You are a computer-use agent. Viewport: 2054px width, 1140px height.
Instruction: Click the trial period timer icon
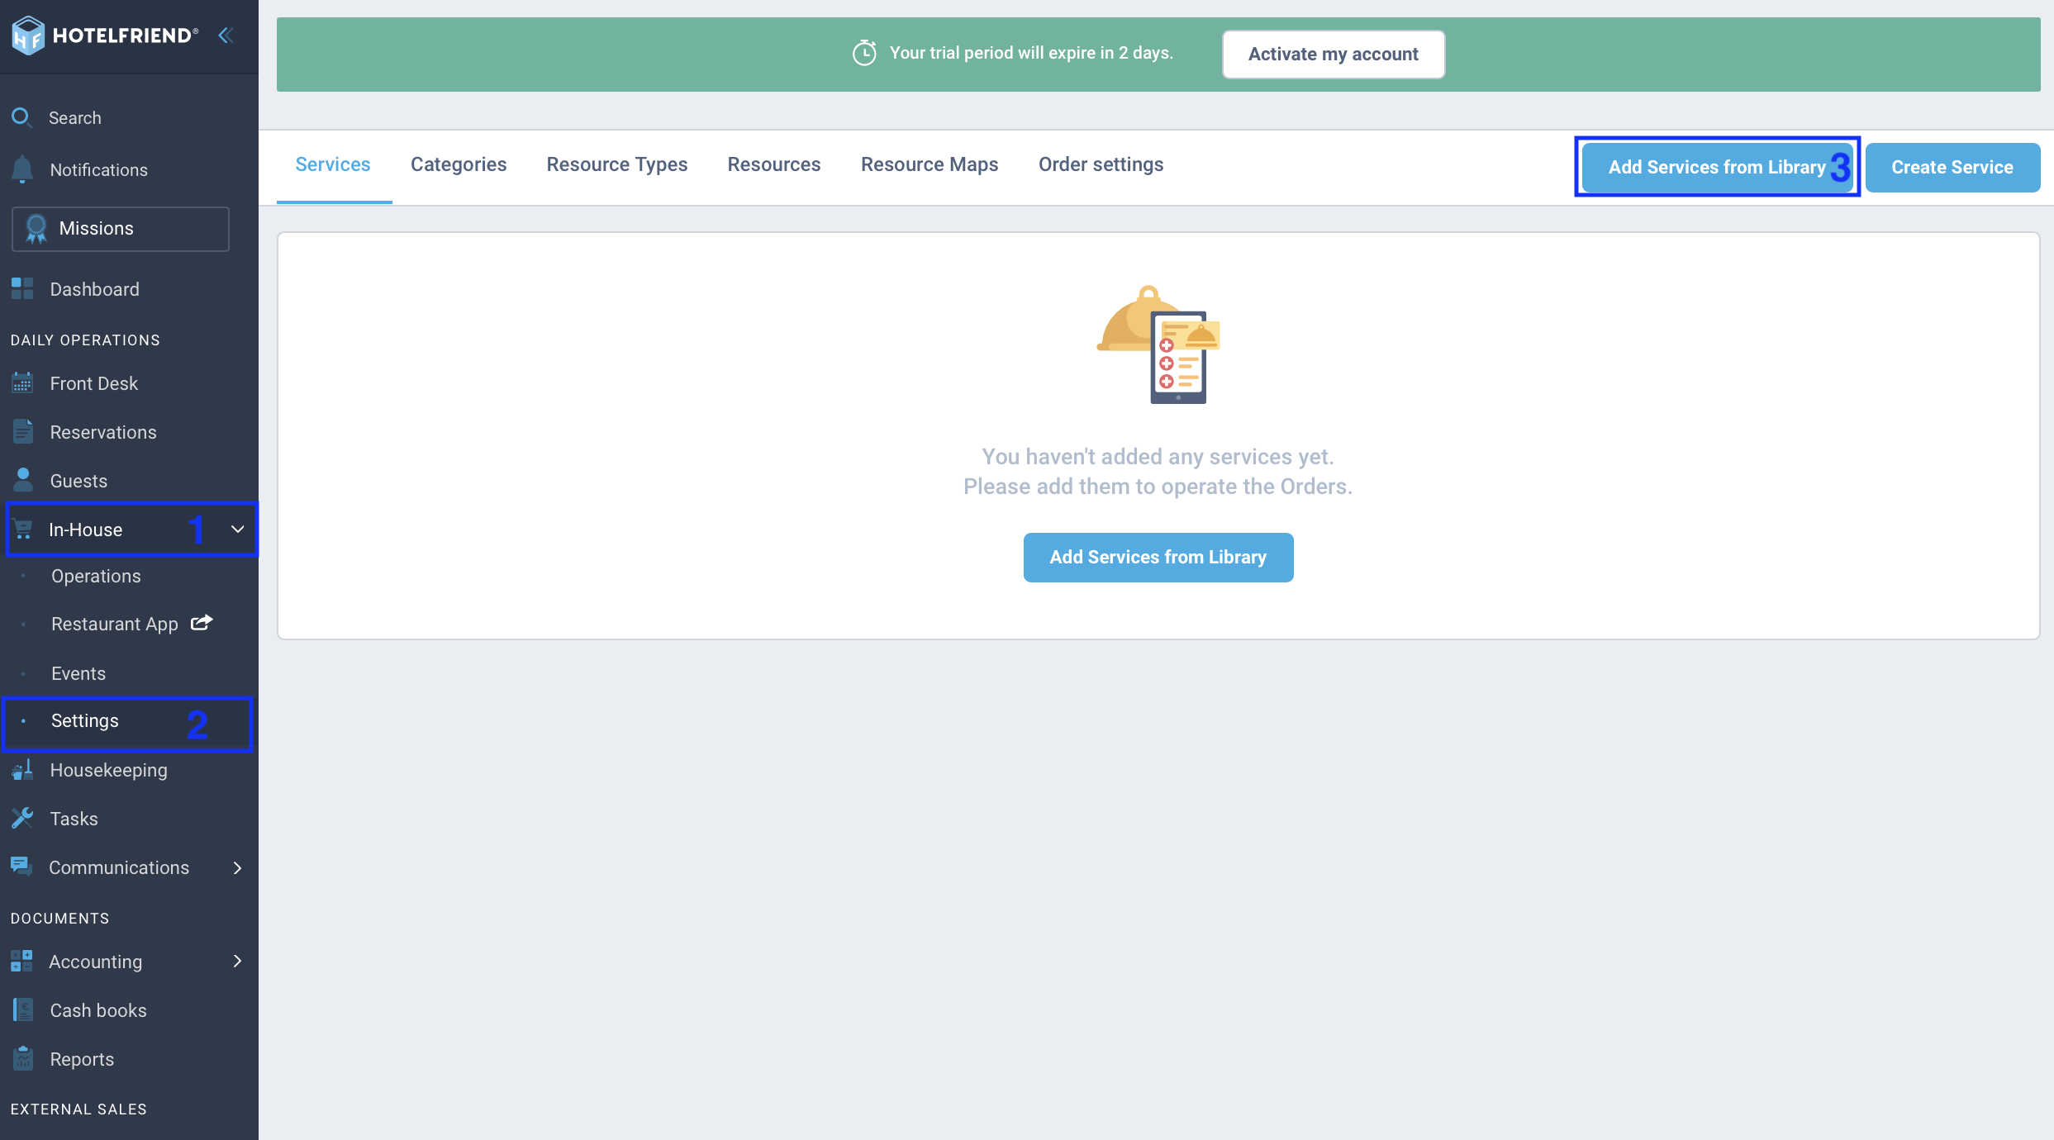(864, 53)
